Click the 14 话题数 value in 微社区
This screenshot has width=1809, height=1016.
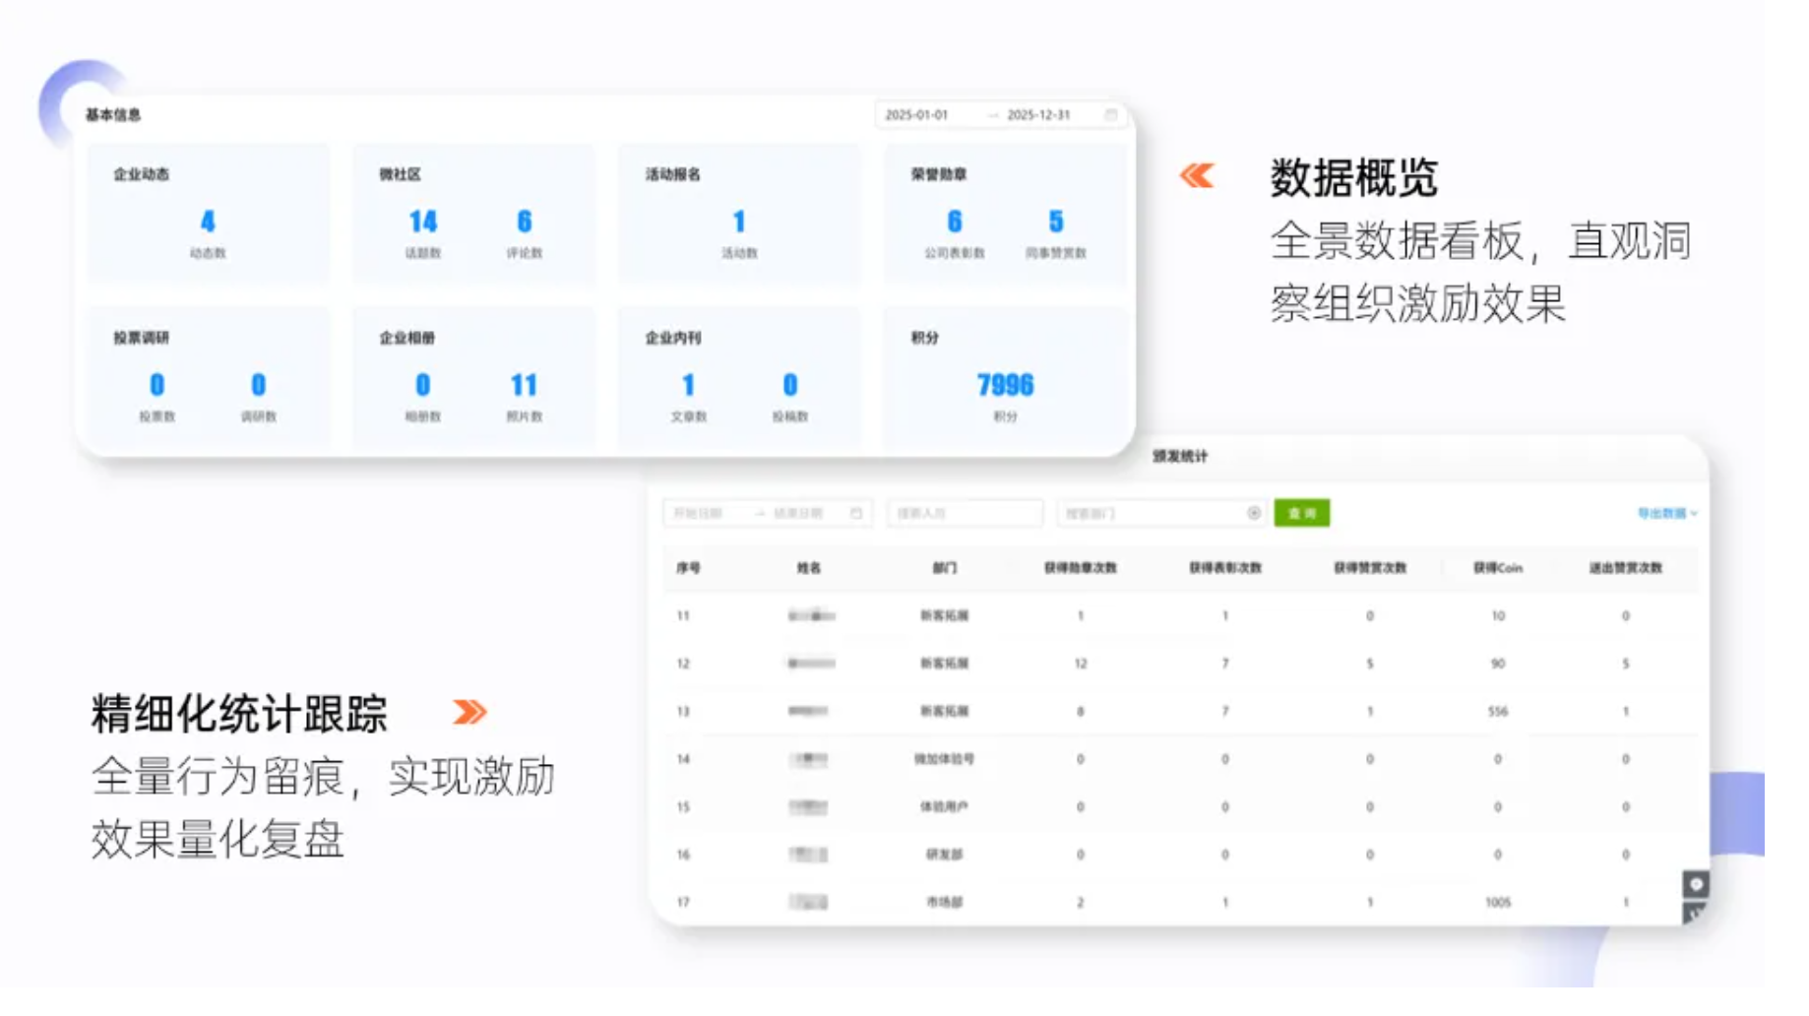(x=422, y=222)
